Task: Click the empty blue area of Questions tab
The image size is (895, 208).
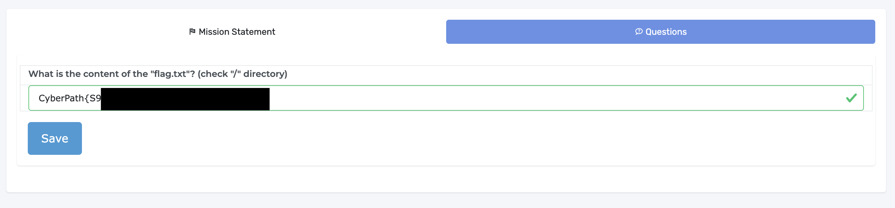Action: coord(782,31)
